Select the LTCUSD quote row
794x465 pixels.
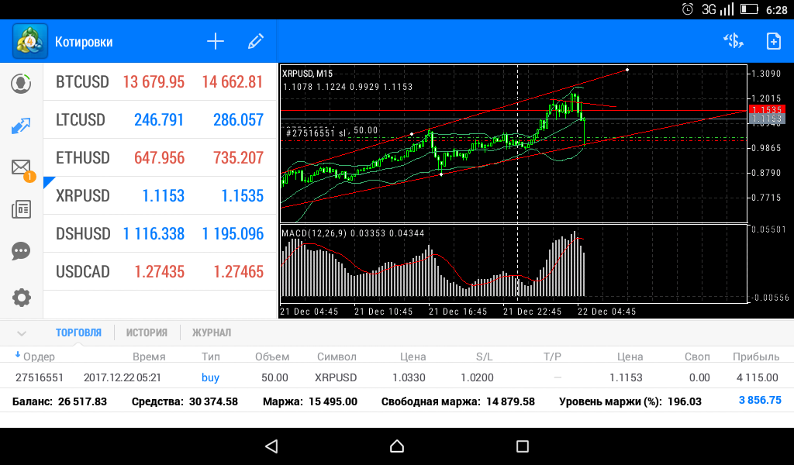click(x=160, y=119)
